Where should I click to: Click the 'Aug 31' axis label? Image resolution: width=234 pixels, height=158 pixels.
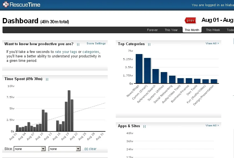100,136
